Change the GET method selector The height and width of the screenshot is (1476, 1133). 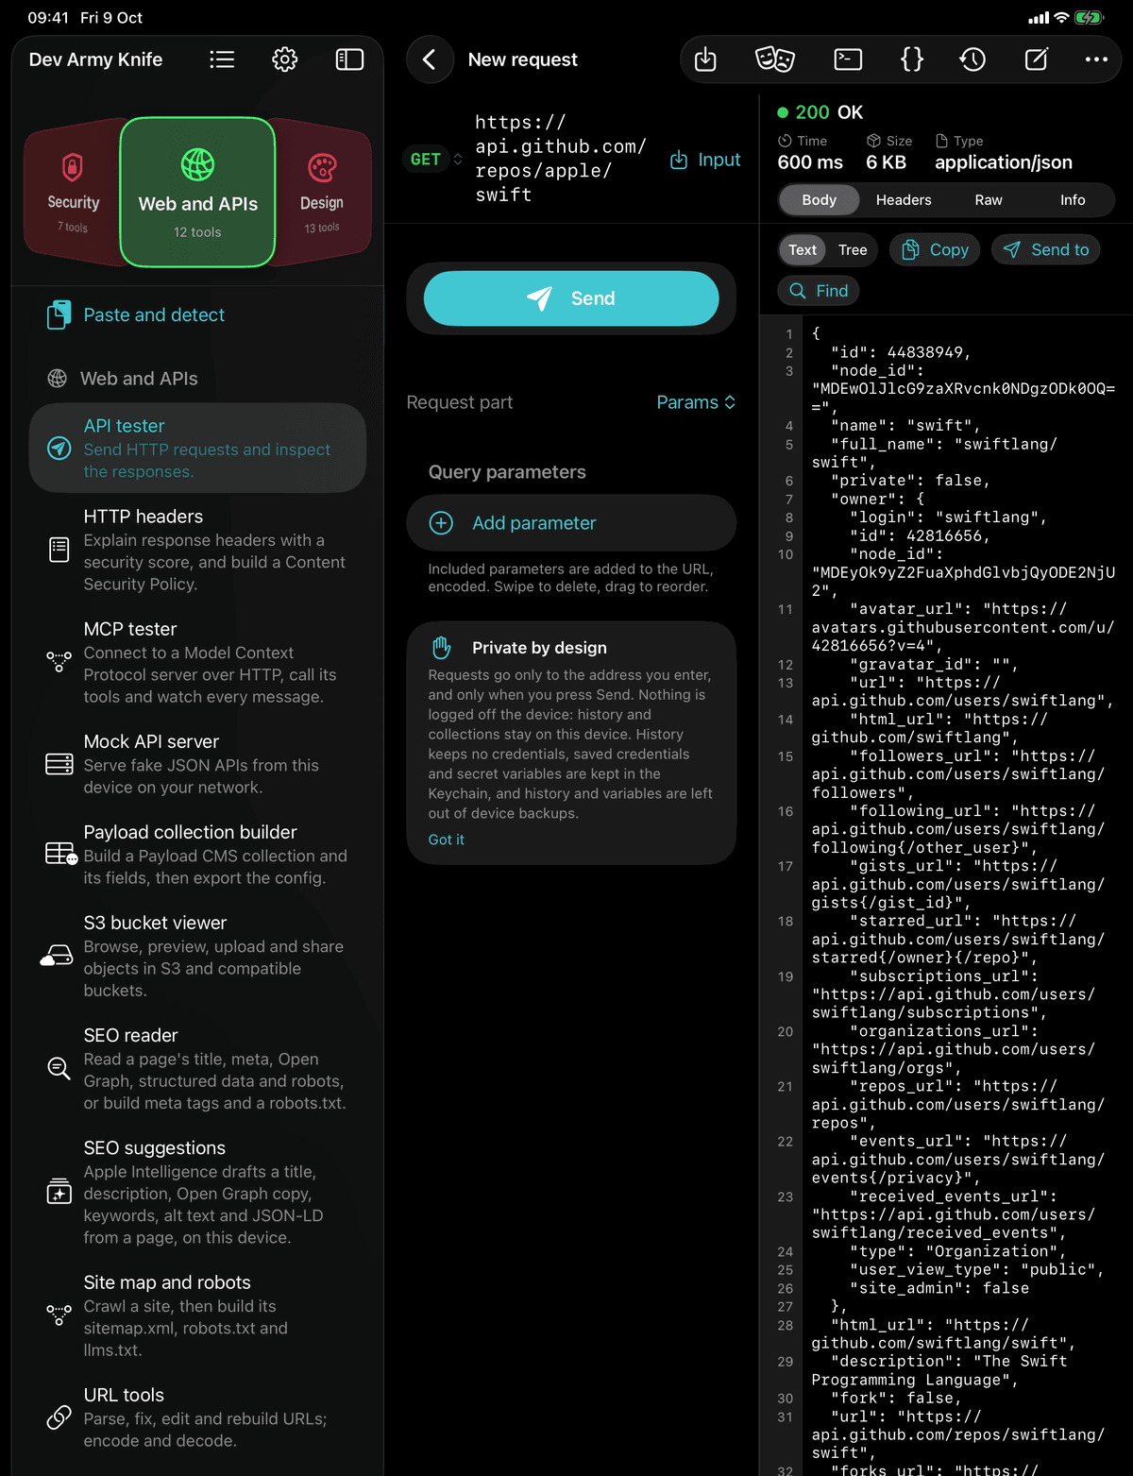(x=435, y=160)
